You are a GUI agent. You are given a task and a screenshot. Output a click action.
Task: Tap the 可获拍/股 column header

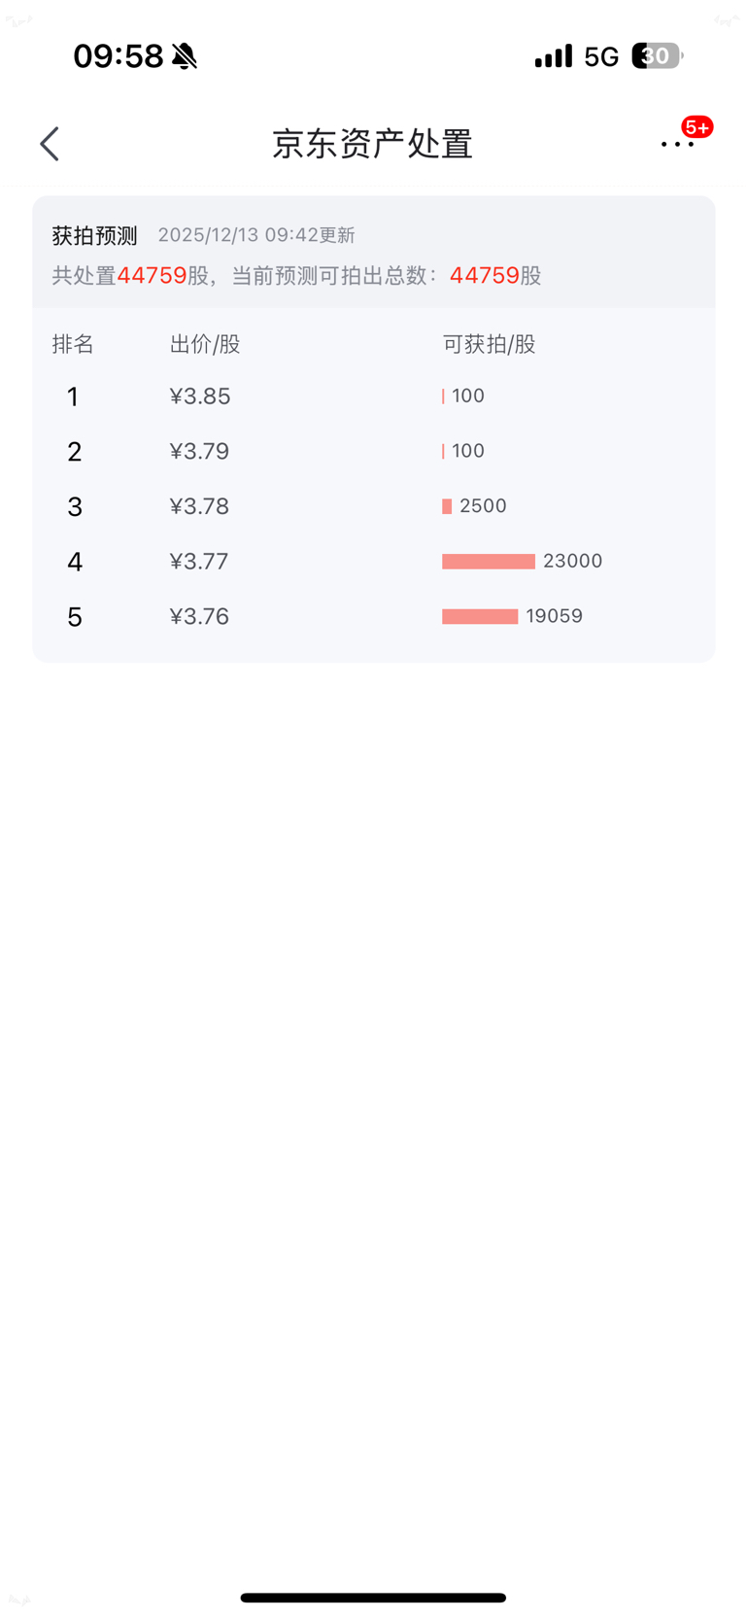(489, 344)
